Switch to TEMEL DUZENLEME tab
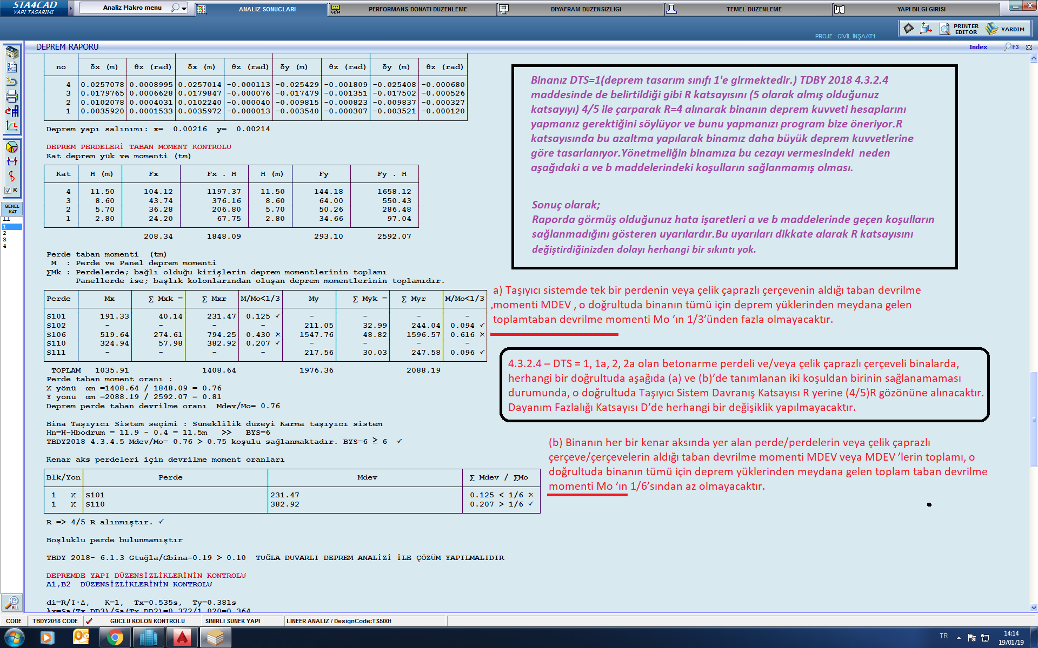1038x648 pixels. click(754, 9)
